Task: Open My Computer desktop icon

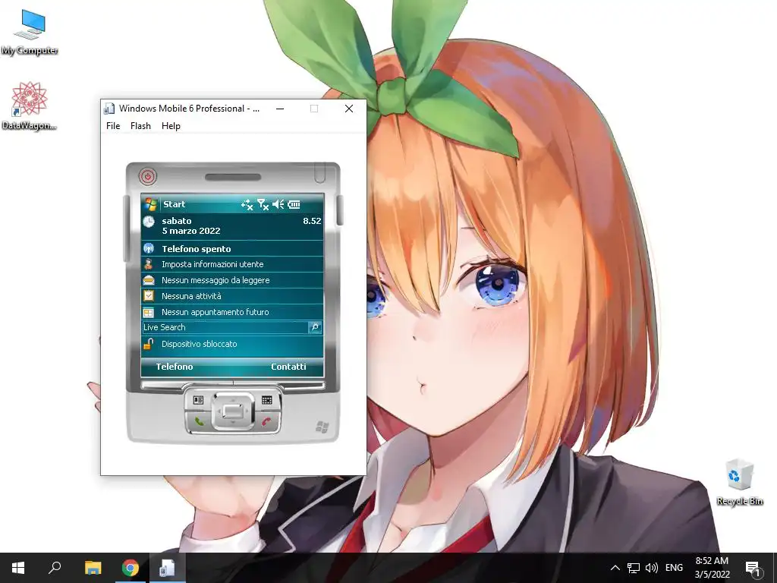Action: click(x=30, y=32)
